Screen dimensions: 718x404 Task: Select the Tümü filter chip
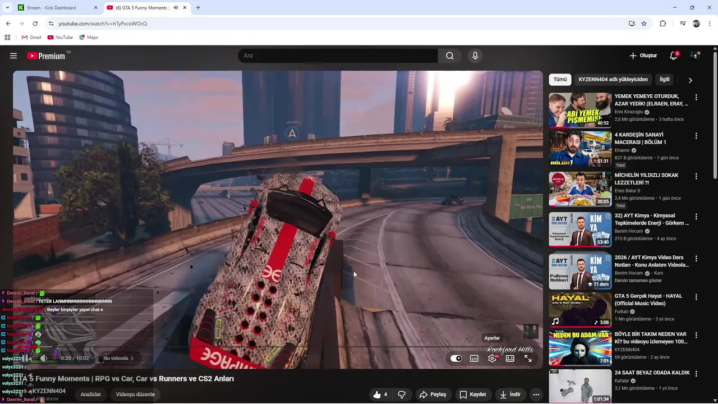[560, 80]
